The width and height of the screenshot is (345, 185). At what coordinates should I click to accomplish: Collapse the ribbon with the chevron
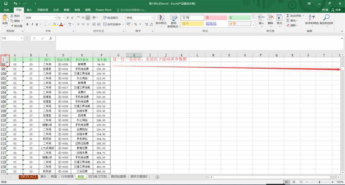click(342, 31)
